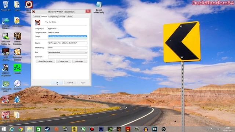Image resolution: width=235 pixels, height=132 pixels.
Task: Switch to the Shortcut tab
Action: coord(44,16)
